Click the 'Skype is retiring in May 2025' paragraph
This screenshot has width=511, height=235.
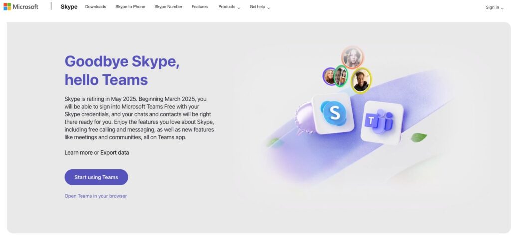[x=139, y=118]
